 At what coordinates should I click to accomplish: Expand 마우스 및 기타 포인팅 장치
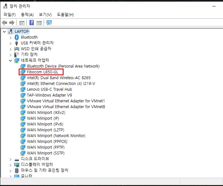[x=10, y=171]
